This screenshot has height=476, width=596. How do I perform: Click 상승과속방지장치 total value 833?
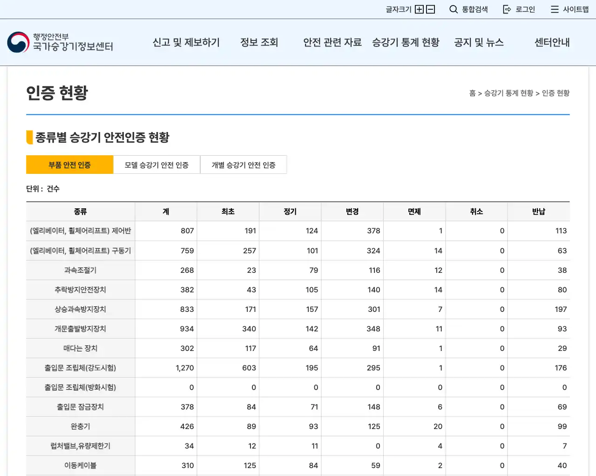click(187, 309)
